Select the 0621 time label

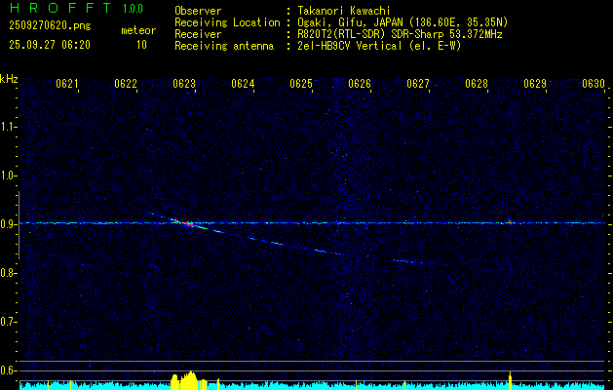[67, 85]
